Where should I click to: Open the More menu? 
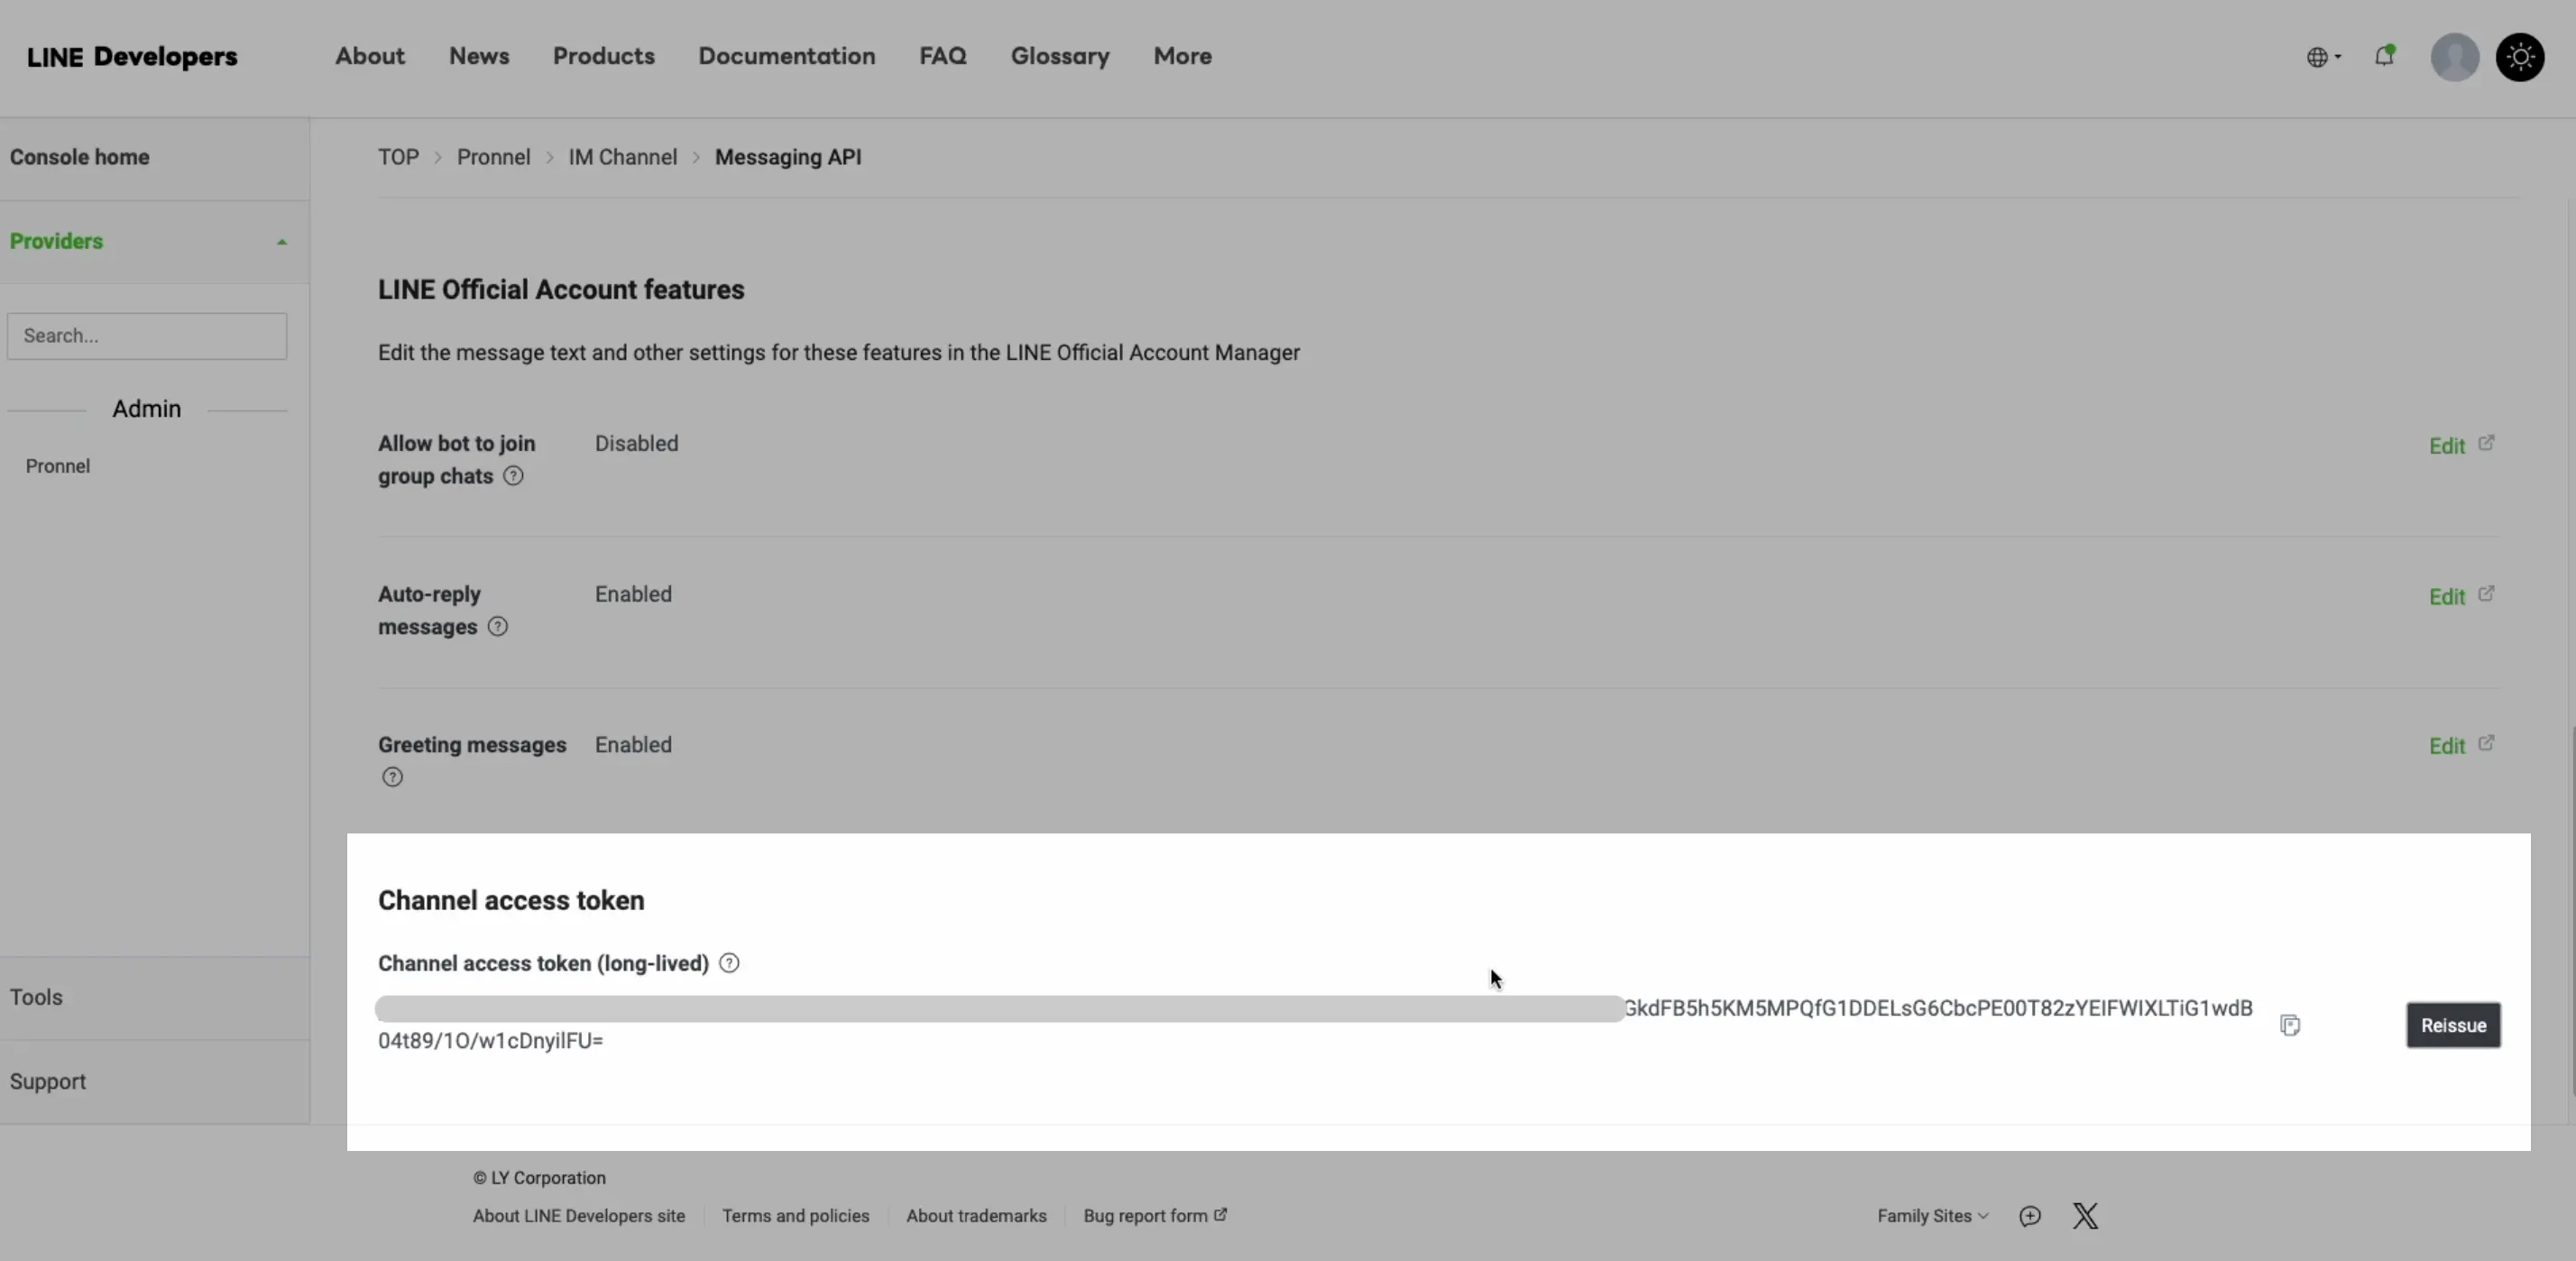click(x=1183, y=56)
